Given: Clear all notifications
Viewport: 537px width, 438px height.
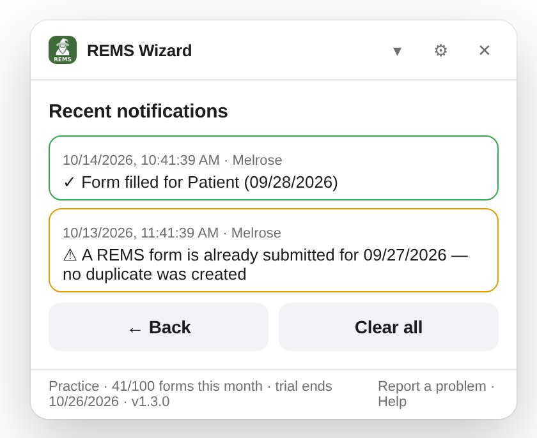Looking at the screenshot, I should coord(389,327).
